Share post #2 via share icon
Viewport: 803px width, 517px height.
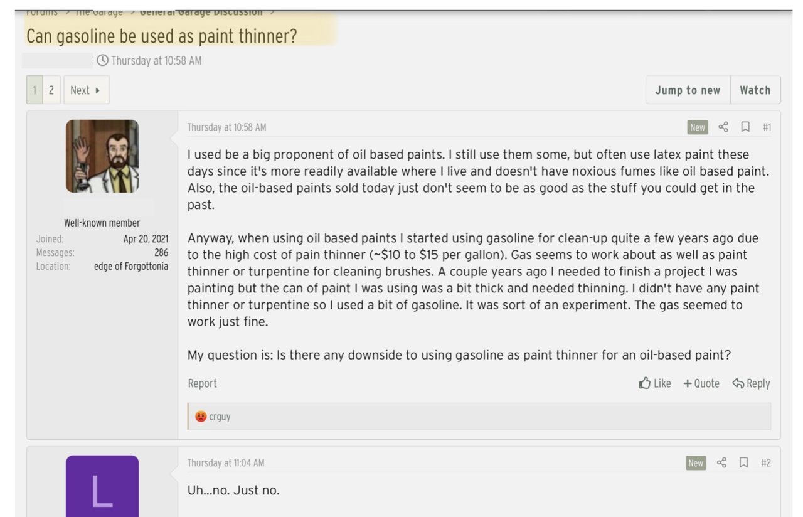tap(721, 463)
